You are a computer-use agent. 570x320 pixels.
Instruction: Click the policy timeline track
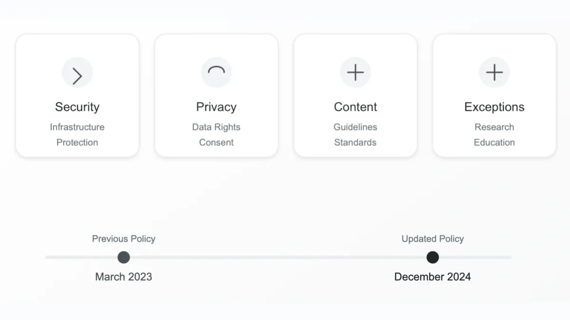click(278, 257)
